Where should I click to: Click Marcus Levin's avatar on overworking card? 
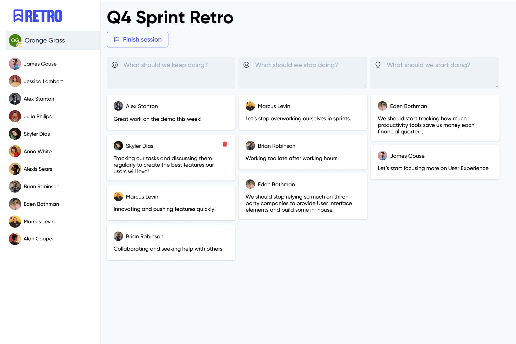tap(250, 106)
